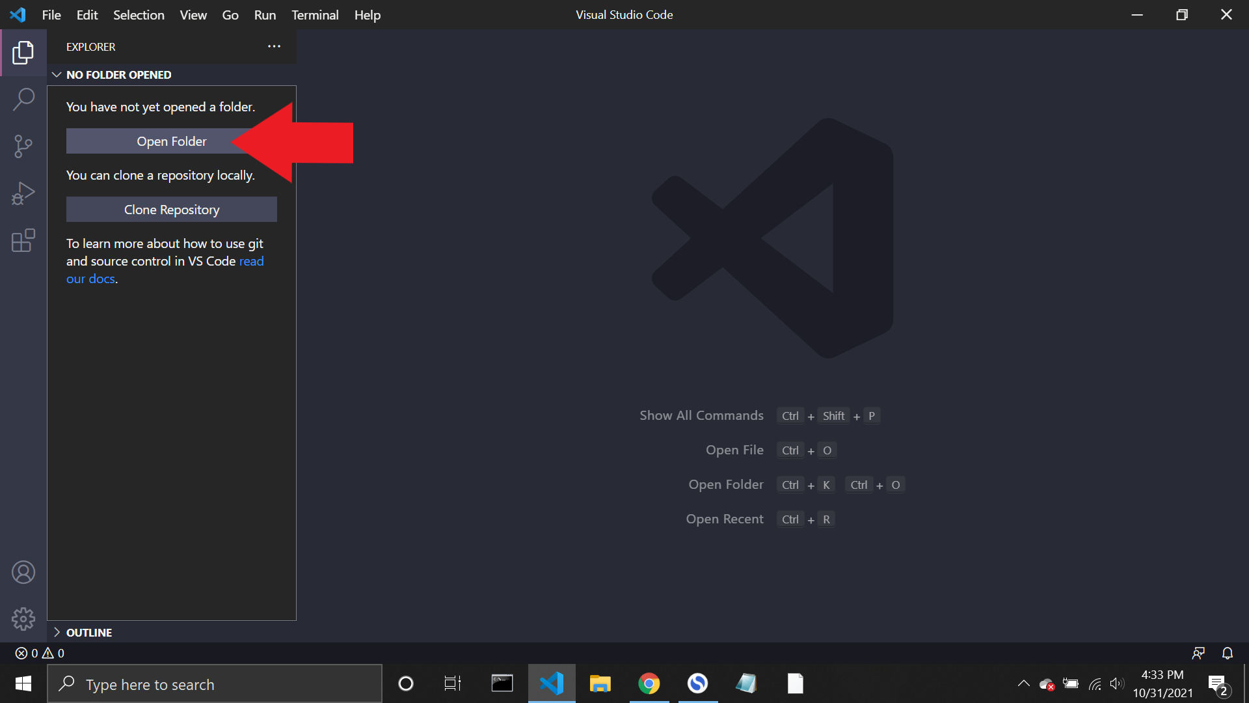This screenshot has width=1249, height=703.
Task: Launch Google Chrome from the taskbar
Action: (649, 683)
